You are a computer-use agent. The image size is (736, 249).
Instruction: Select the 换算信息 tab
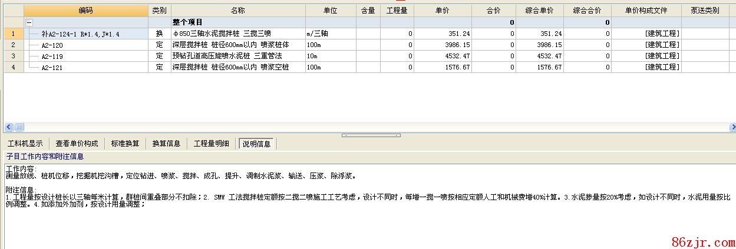[166, 144]
